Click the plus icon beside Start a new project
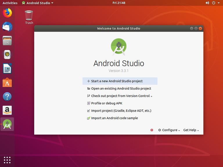 89,81
